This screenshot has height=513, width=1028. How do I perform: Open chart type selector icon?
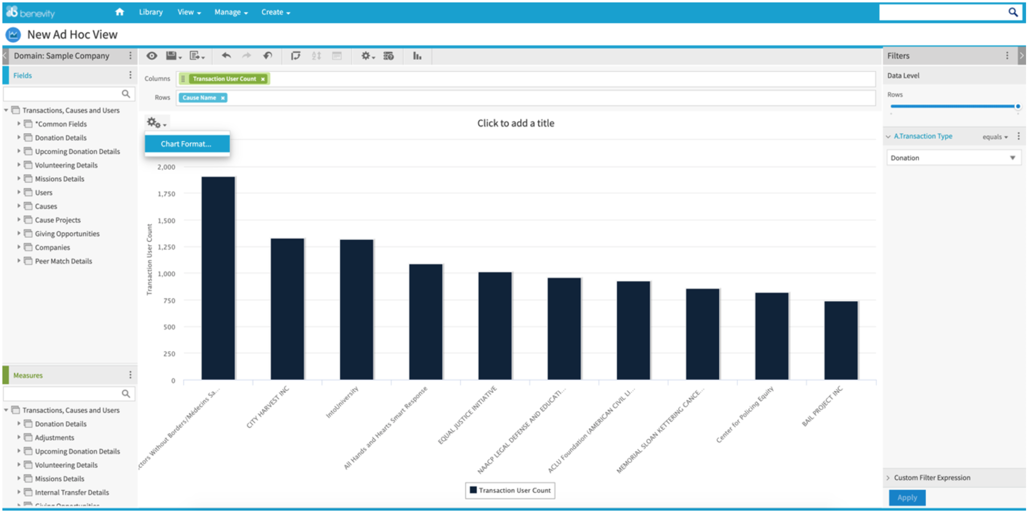coord(417,56)
